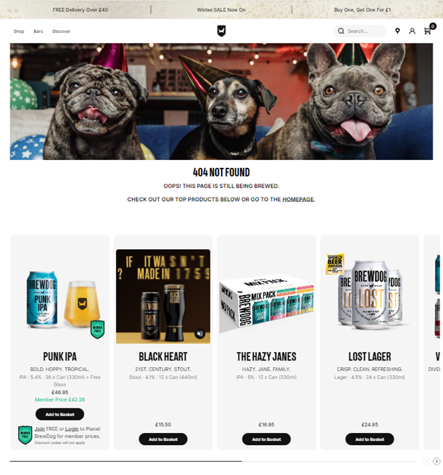Follow the HOMEPAGE link
Image resolution: width=443 pixels, height=475 pixels.
click(298, 199)
